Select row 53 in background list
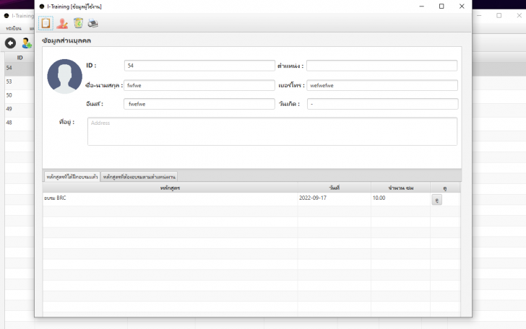 coord(20,82)
